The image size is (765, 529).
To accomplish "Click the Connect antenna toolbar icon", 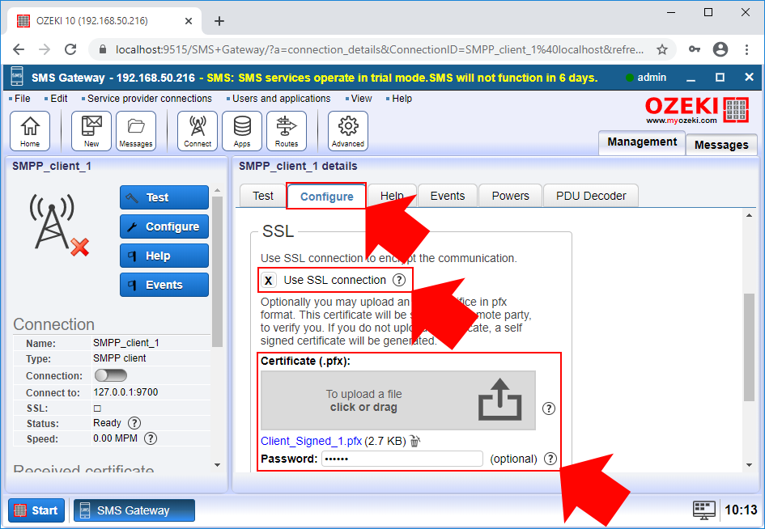I will (197, 131).
